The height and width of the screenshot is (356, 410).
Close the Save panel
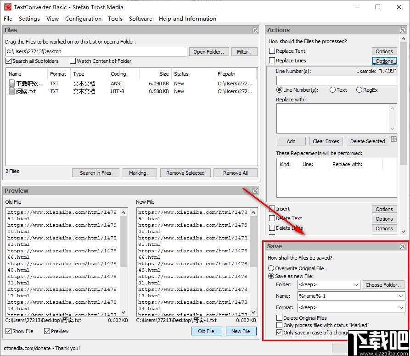(403, 246)
